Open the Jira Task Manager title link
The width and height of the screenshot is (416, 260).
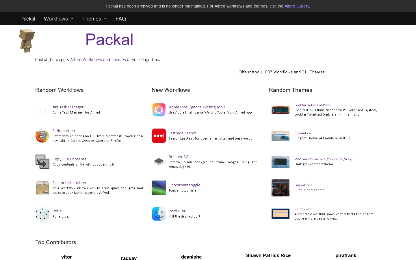tap(68, 107)
